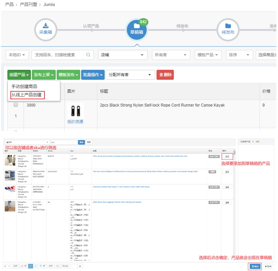Go to page 2 in pagination
This screenshot has height=271, width=278.
35,266
